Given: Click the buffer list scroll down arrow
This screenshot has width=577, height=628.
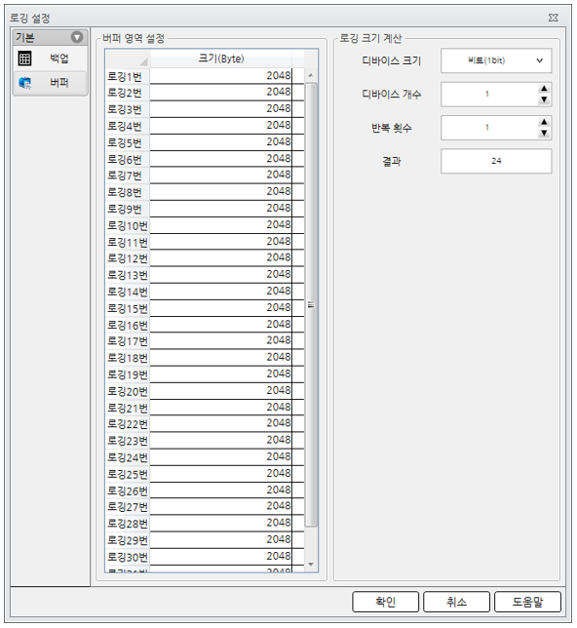Looking at the screenshot, I should pyautogui.click(x=311, y=565).
